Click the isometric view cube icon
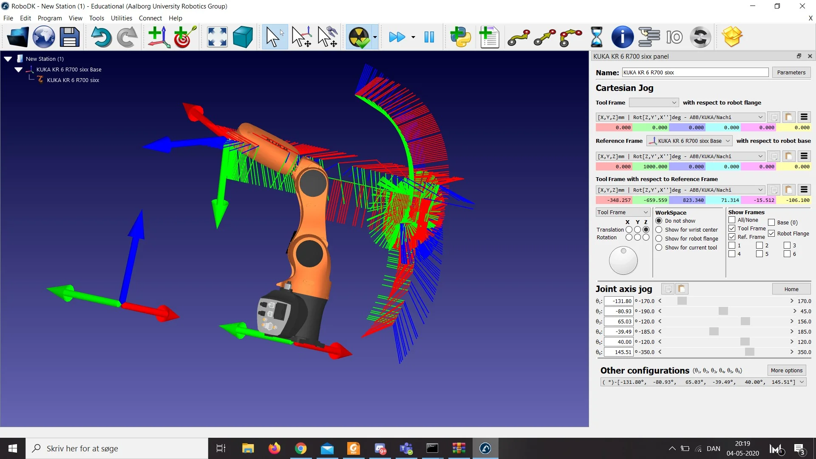The image size is (816, 459). coord(243,37)
